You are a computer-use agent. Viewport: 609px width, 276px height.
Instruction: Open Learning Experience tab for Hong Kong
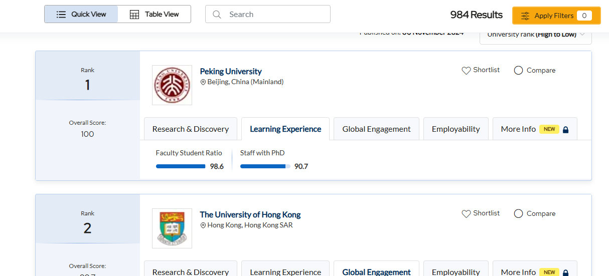(285, 269)
